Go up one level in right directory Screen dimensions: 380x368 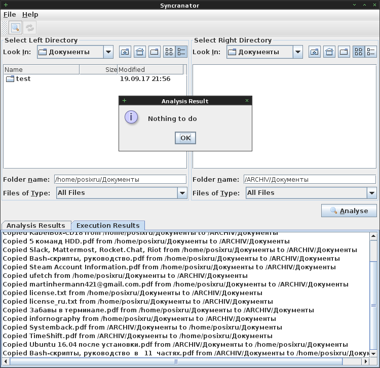tap(315, 52)
